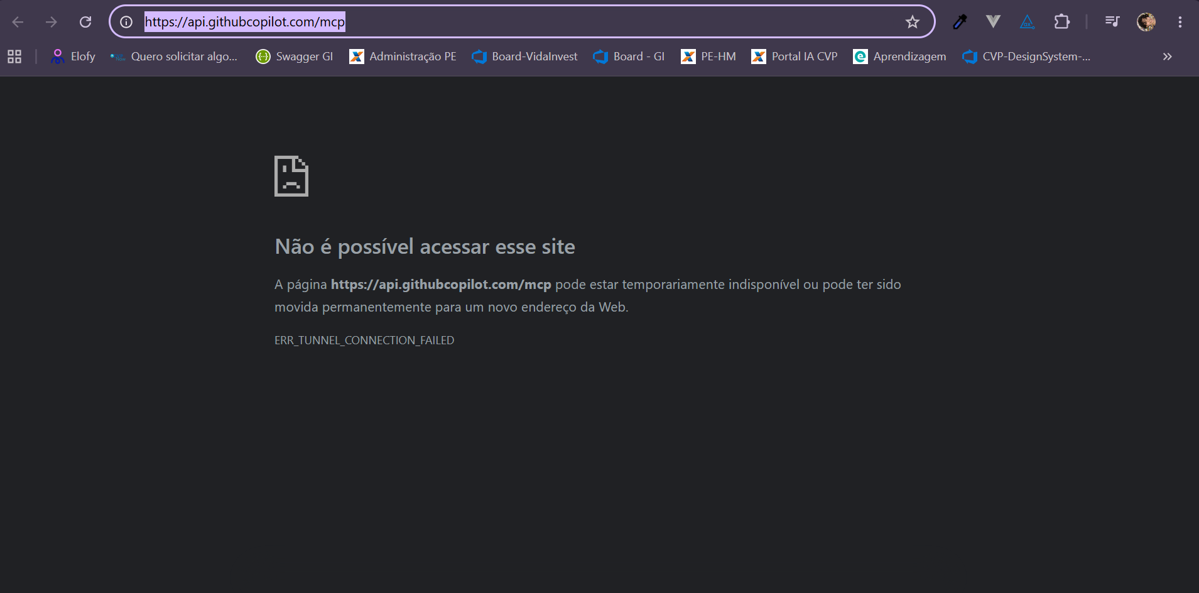Open the Swagger GI bookmark
1199x593 pixels.
coord(294,57)
